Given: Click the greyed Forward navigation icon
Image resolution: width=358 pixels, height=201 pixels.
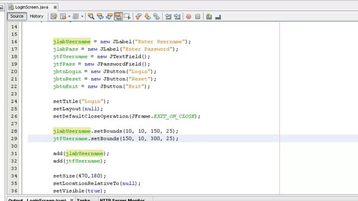Looking at the screenshot, I should coord(76,16).
